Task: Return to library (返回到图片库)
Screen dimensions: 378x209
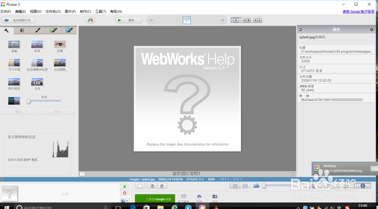Action: click(19, 20)
